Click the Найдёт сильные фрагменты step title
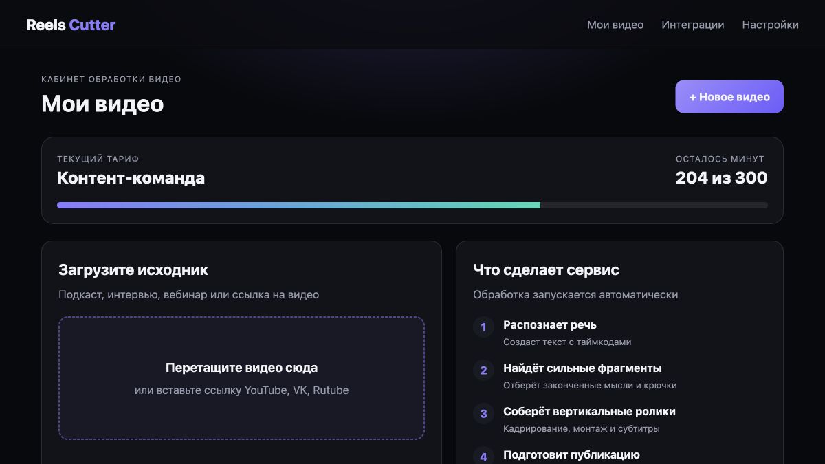 pyautogui.click(x=582, y=368)
